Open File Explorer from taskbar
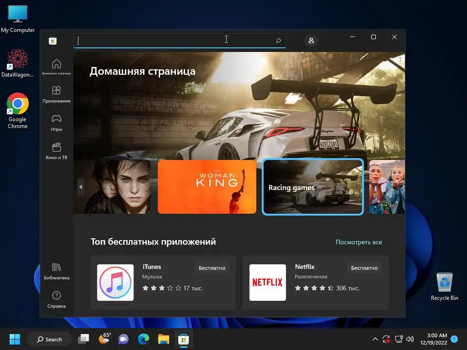The width and height of the screenshot is (467, 350). 164,339
